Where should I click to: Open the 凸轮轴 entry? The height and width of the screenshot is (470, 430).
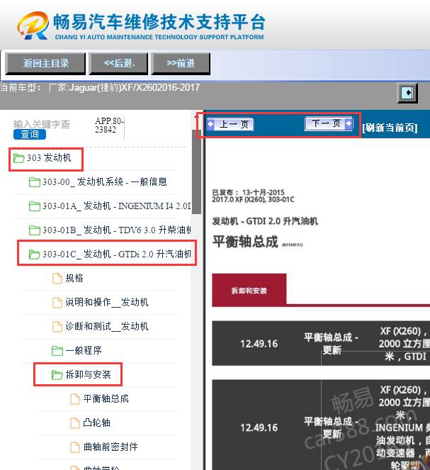click(x=97, y=423)
